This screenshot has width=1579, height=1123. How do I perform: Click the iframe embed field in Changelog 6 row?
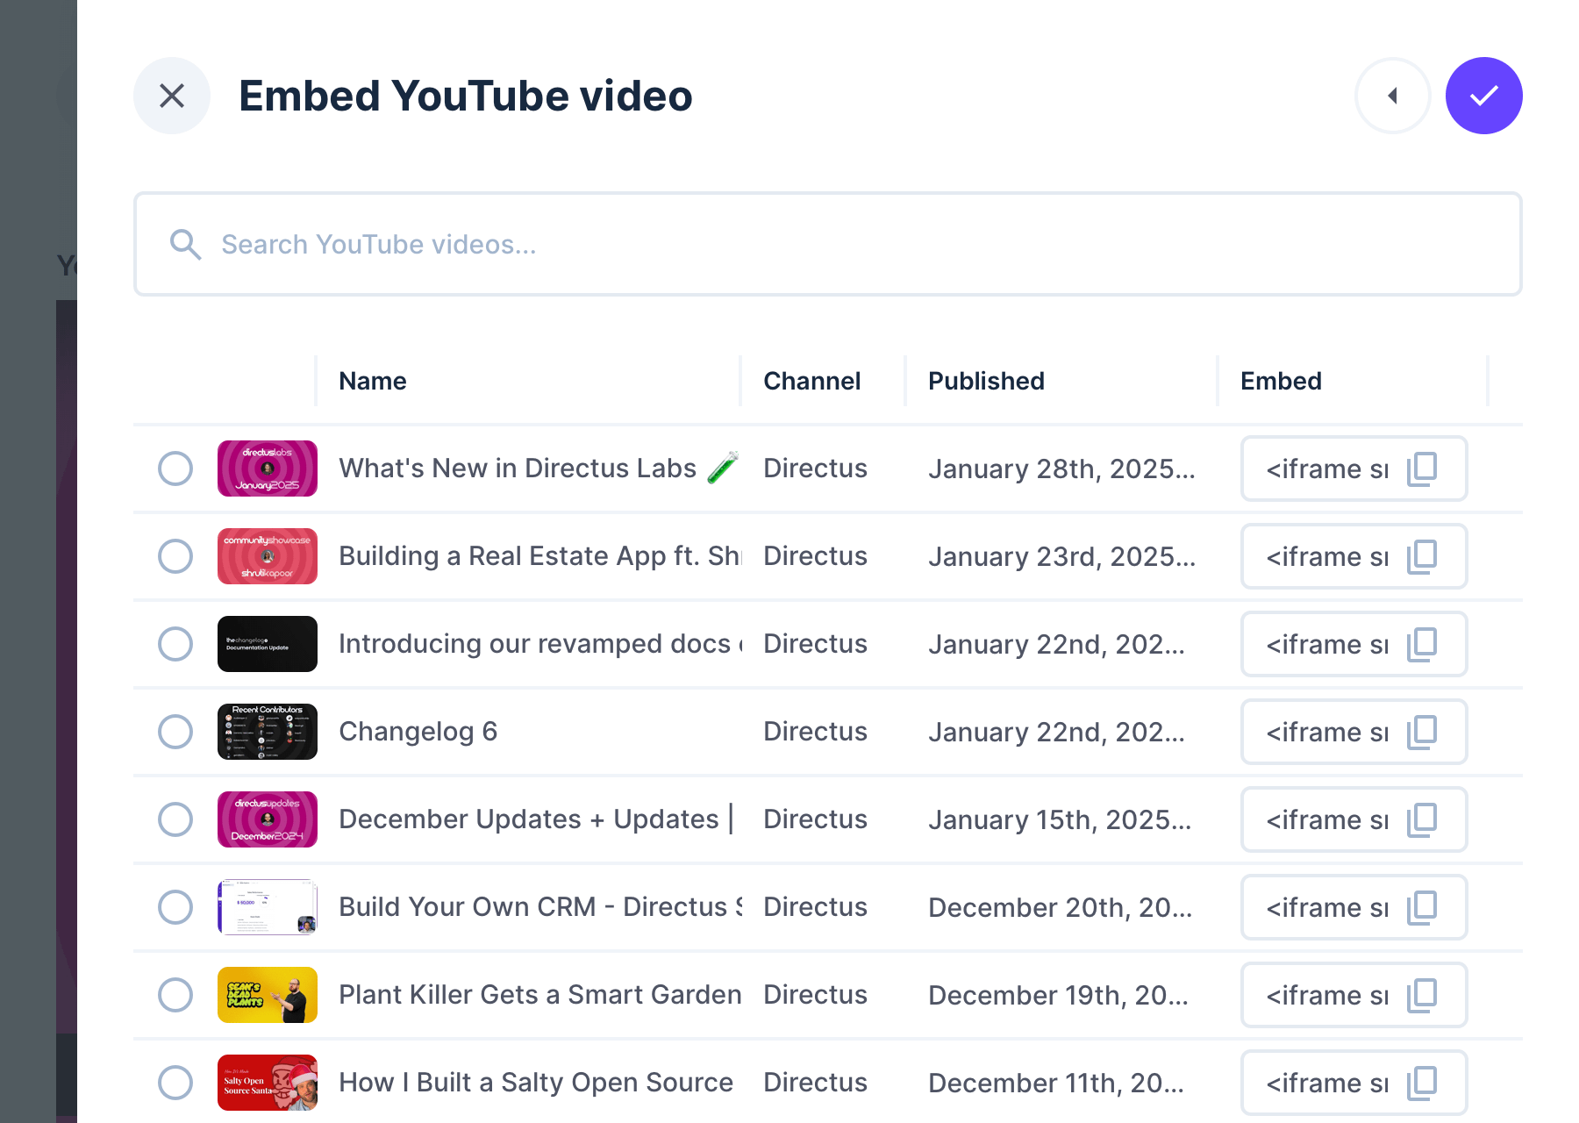1354,732
